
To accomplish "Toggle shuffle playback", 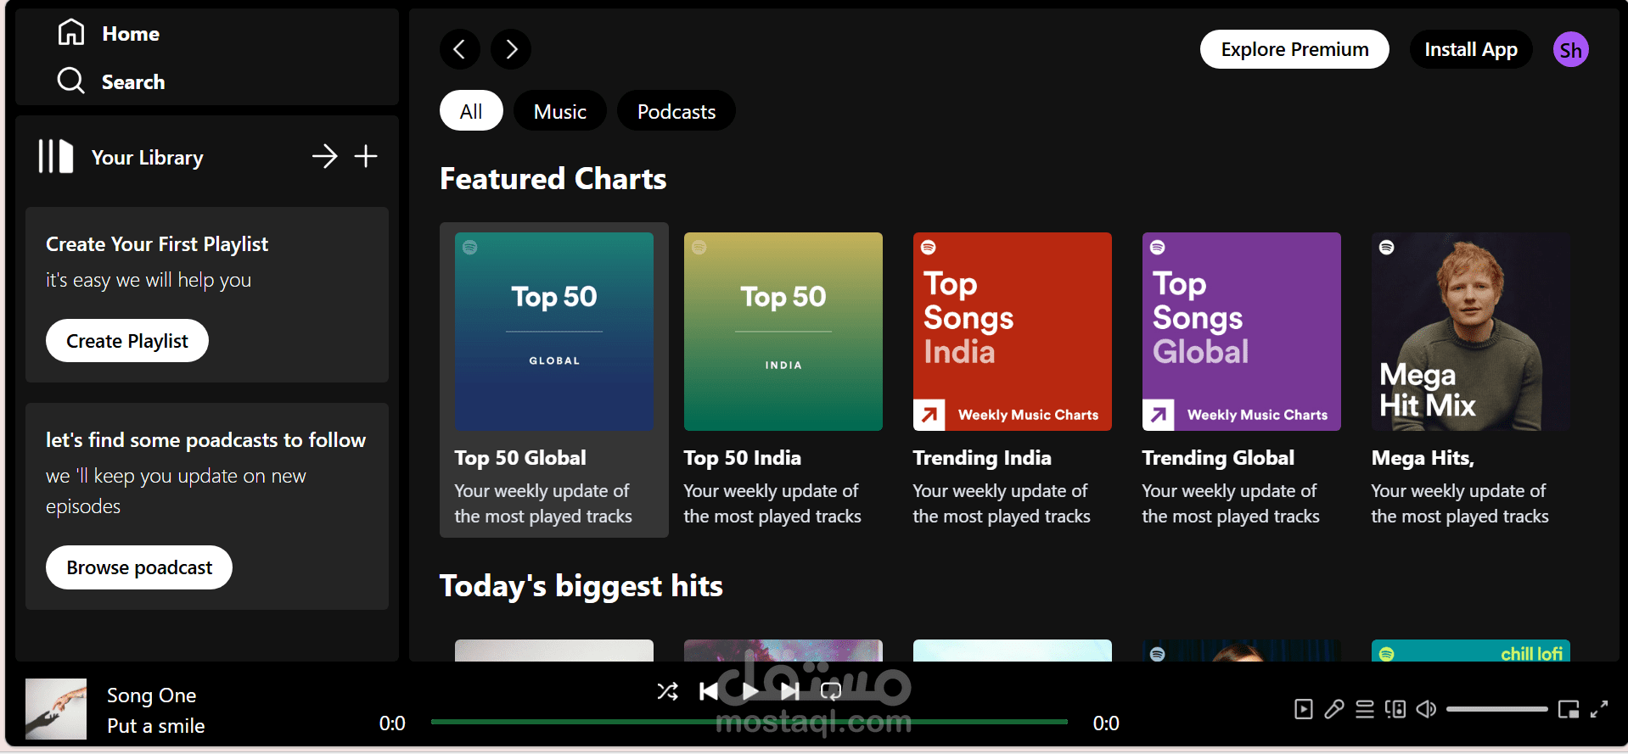I will [x=668, y=691].
